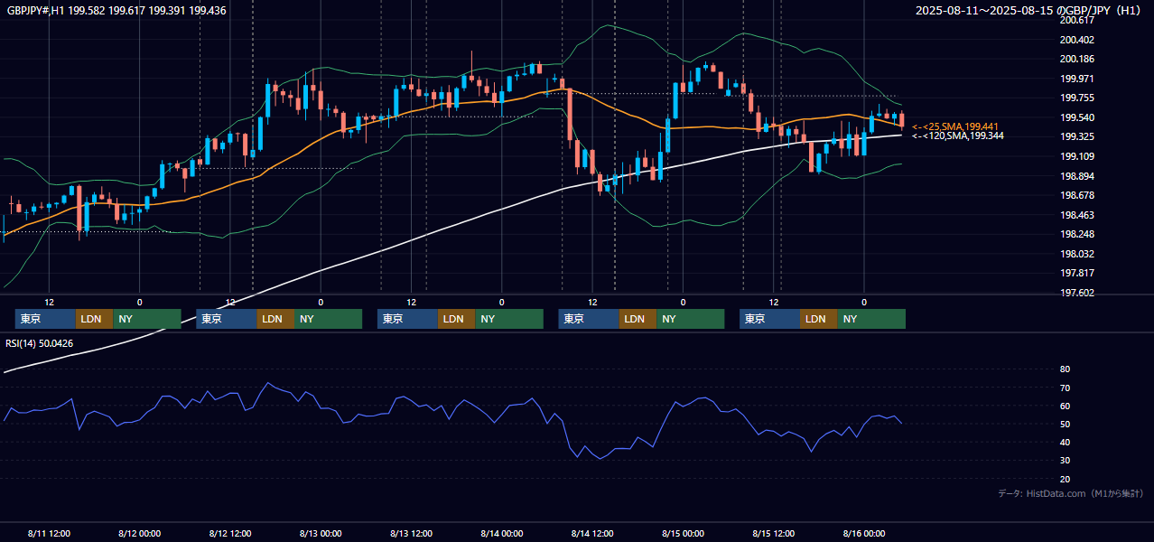Click the 199.325 price axis value
The height and width of the screenshot is (542, 1154).
tap(1077, 136)
